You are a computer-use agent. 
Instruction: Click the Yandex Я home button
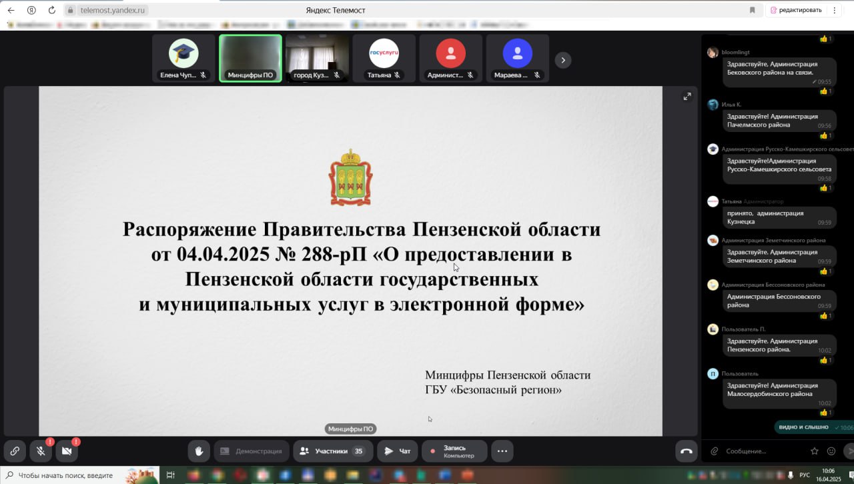(31, 10)
